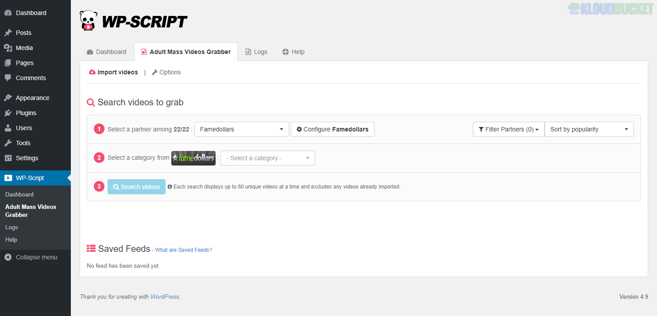This screenshot has width=657, height=316.
Task: Switch to the Logs tab
Action: [256, 52]
